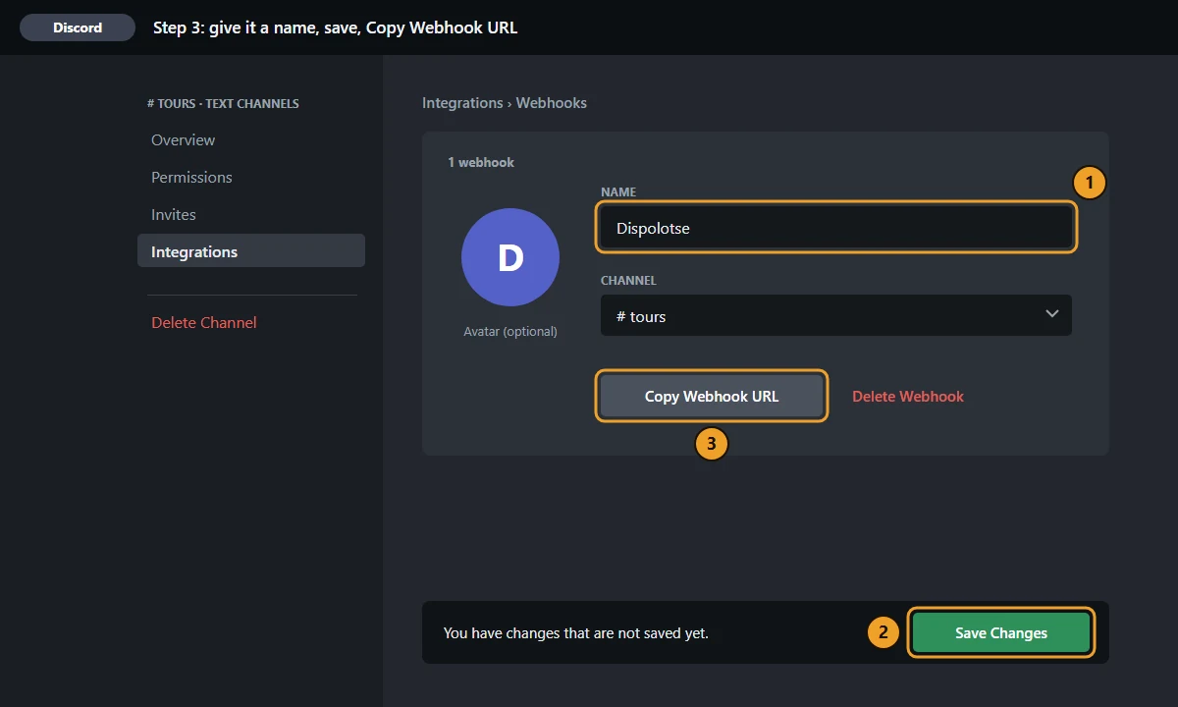
Task: Click the unsaved changes notice text
Action: click(x=576, y=633)
